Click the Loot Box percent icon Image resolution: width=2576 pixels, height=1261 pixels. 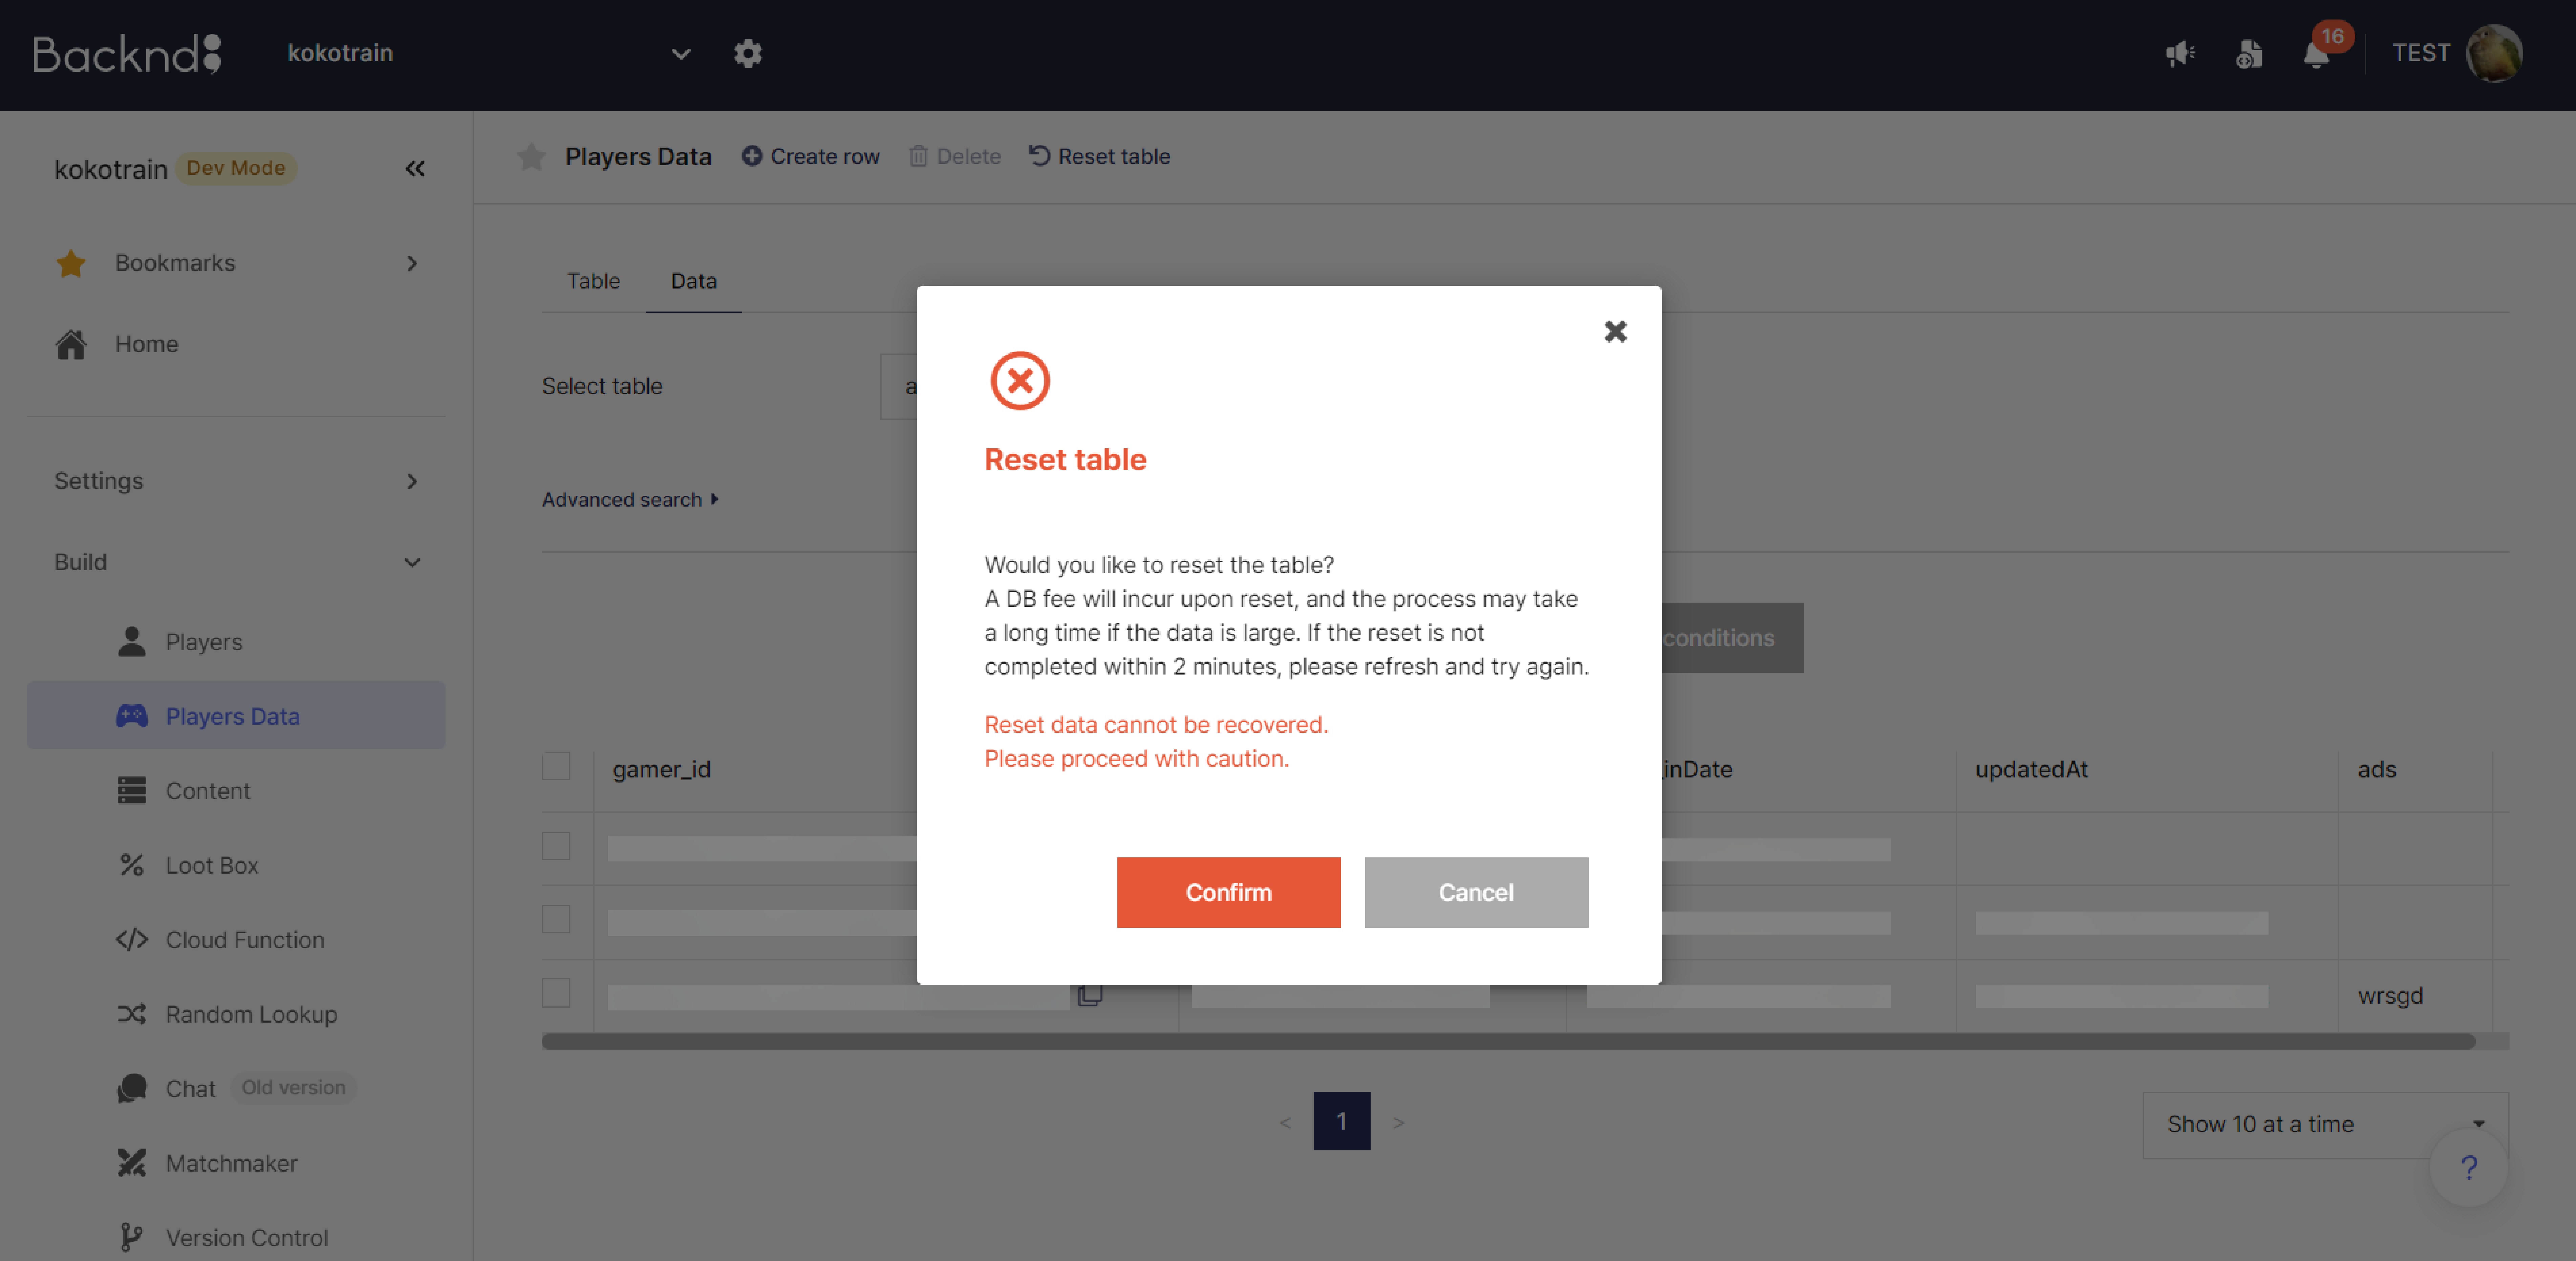point(132,865)
